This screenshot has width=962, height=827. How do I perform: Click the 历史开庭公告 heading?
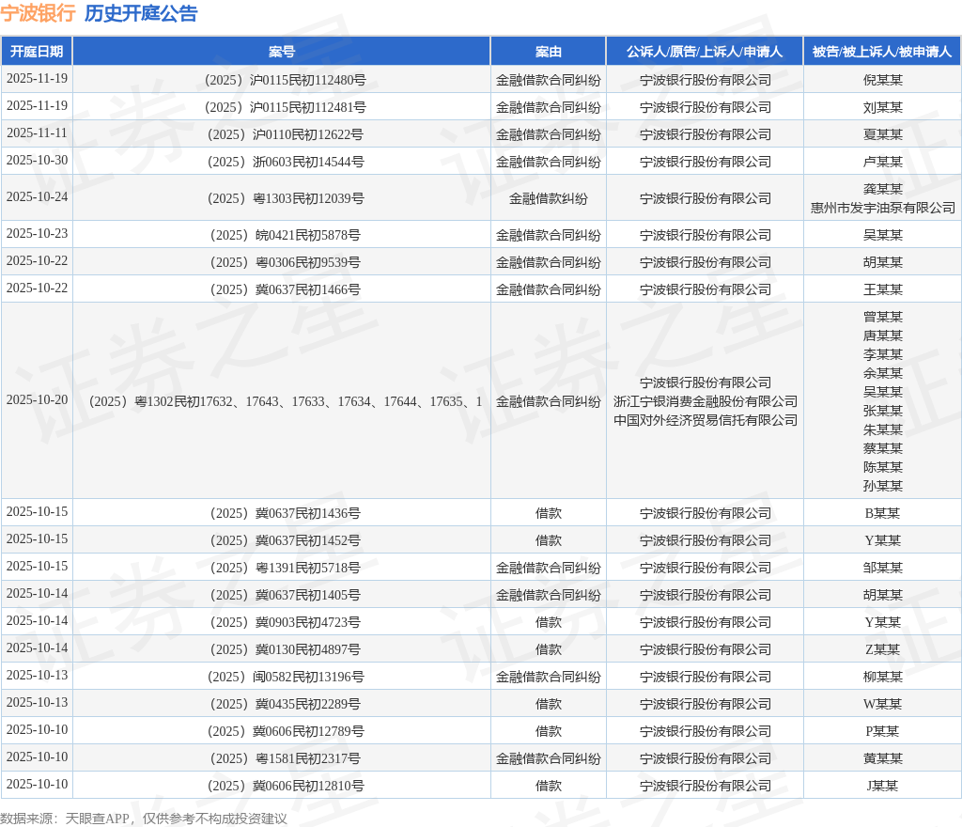[141, 13]
